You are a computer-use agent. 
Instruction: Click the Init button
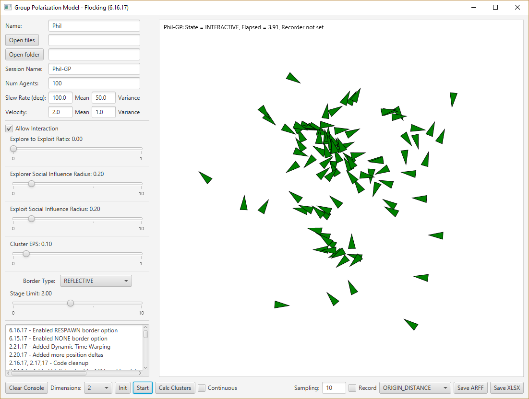(x=123, y=388)
